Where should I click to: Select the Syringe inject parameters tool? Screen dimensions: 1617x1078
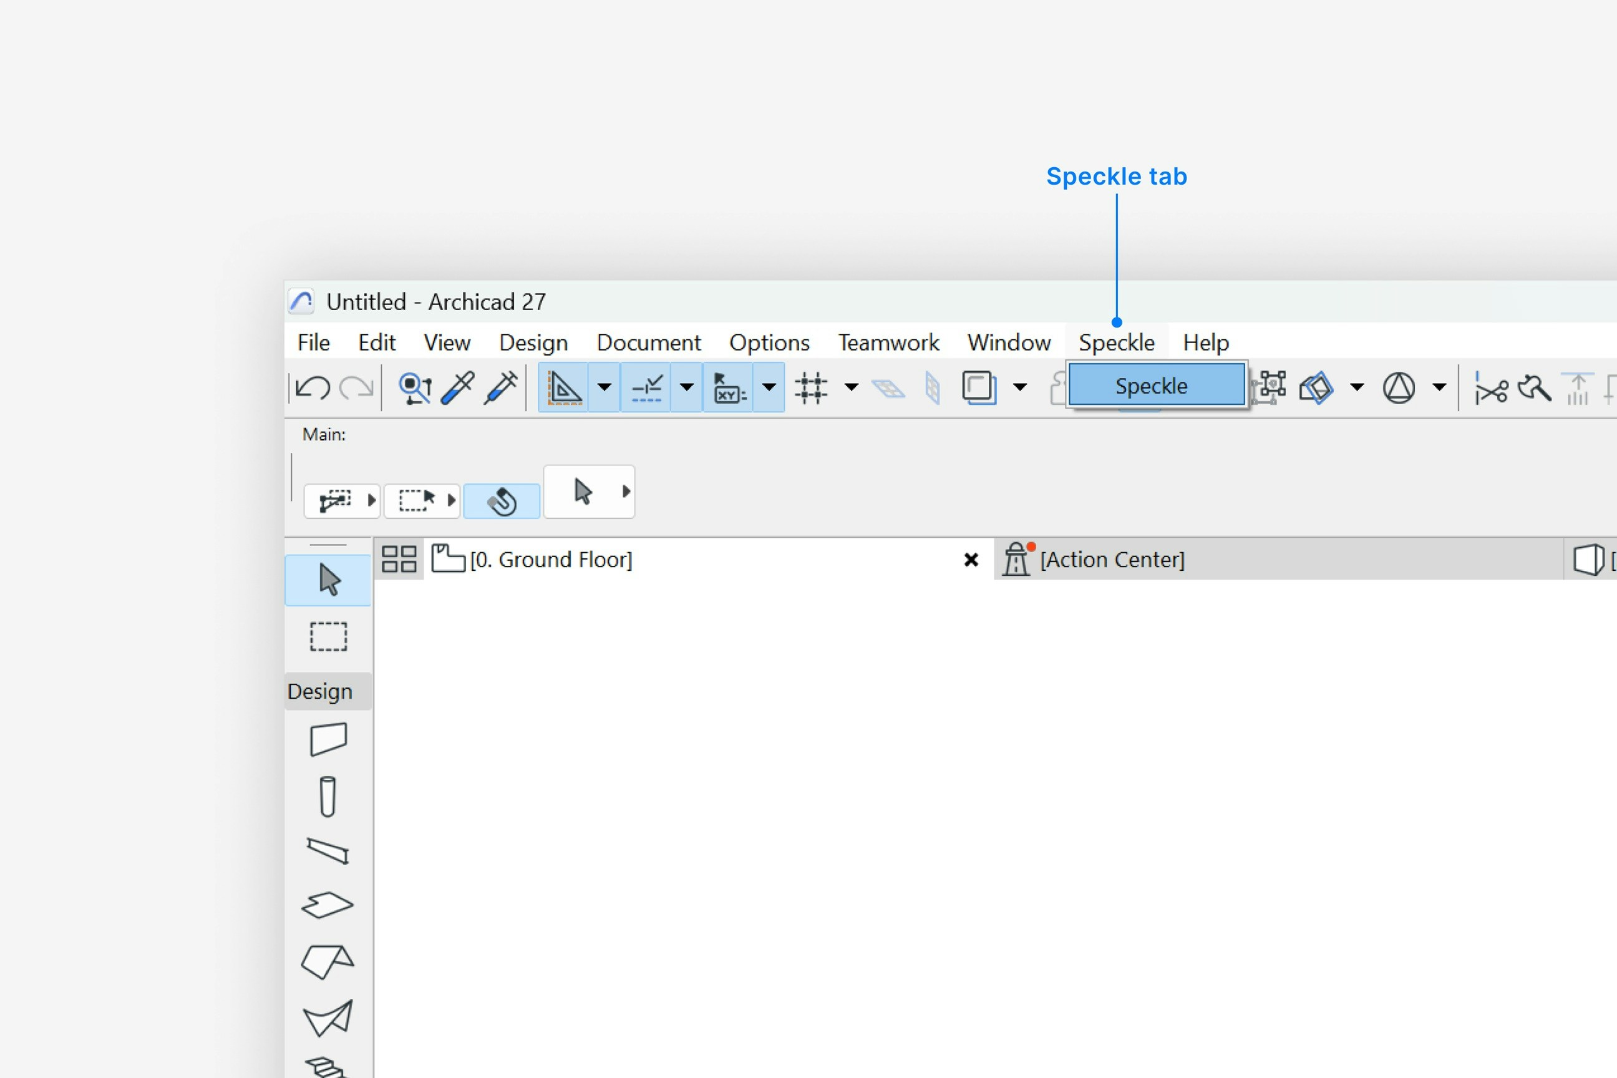pos(500,388)
